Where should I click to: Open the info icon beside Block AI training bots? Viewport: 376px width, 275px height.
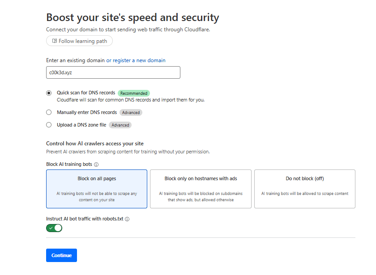pos(96,165)
